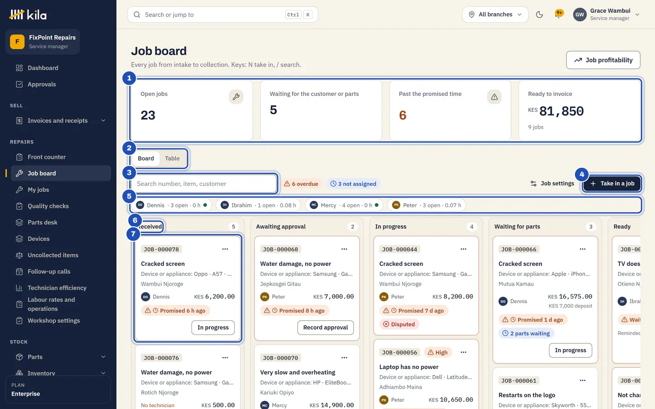Open more options for JOB-000068
This screenshot has width=655, height=409.
click(x=344, y=249)
